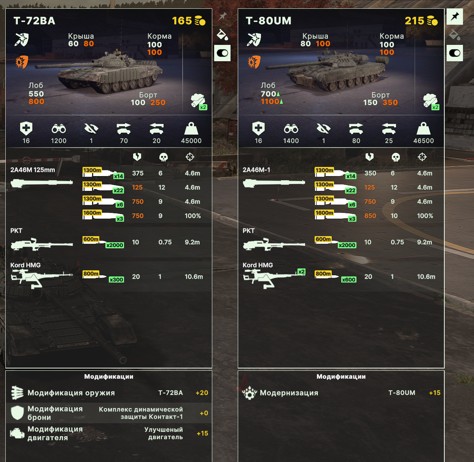Toggle the switch beside T-80UM card

[455, 53]
